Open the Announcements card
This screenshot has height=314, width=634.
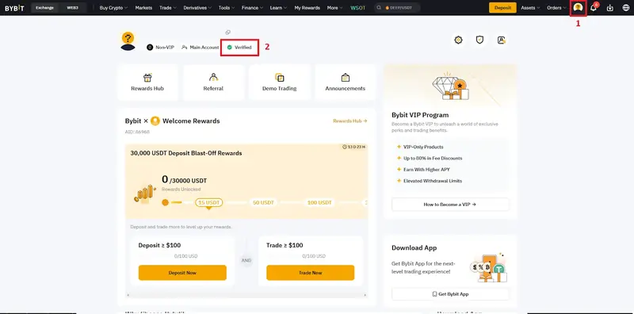(346, 82)
